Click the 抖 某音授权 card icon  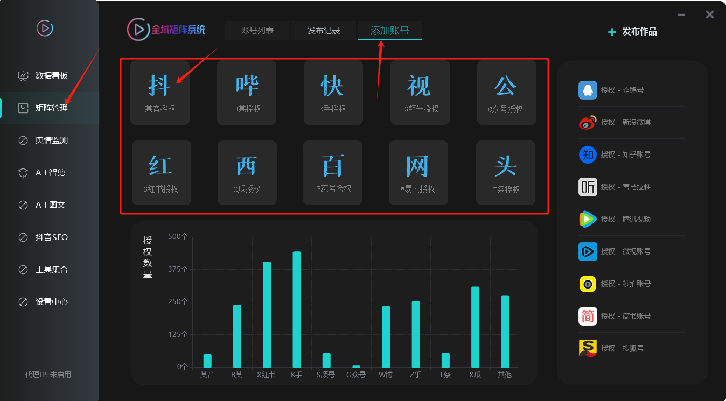159,86
